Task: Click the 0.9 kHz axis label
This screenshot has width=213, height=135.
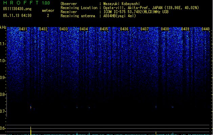Action: tap(3, 78)
